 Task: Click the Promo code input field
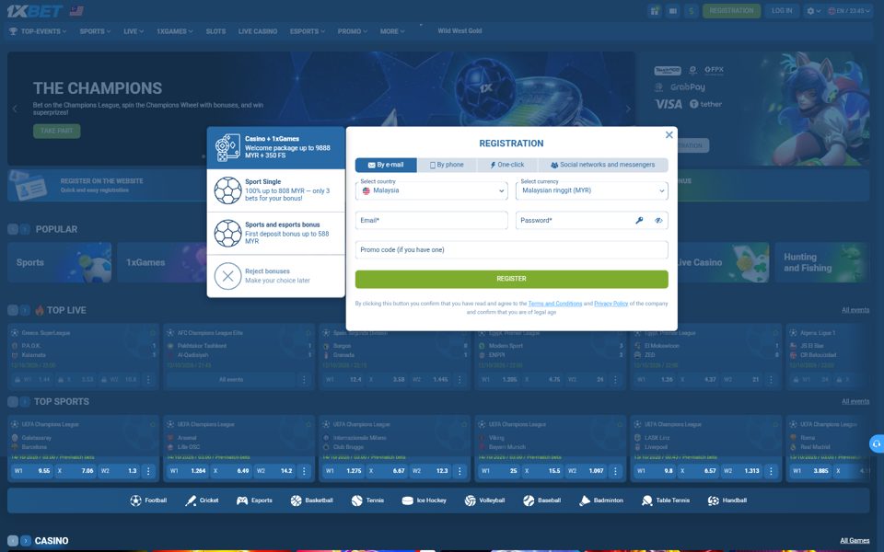[511, 249]
